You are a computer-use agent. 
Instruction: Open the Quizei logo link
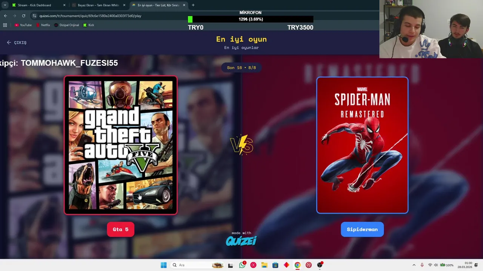point(241,241)
